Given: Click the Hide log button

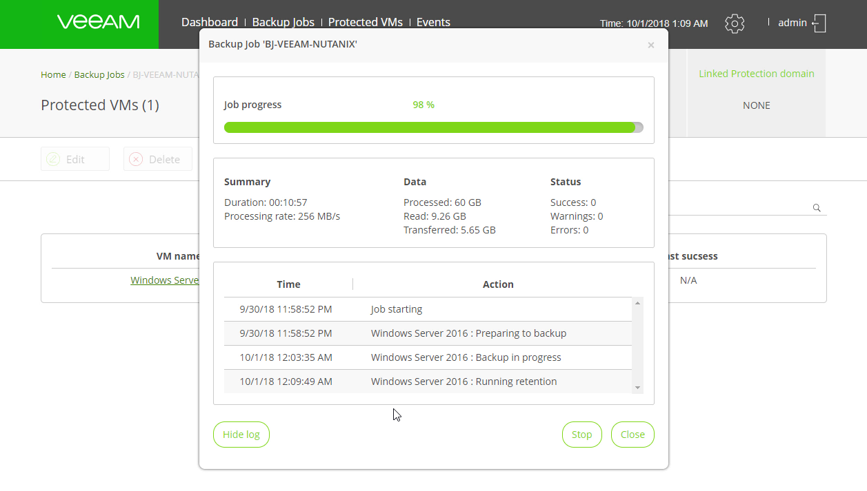Looking at the screenshot, I should point(241,435).
